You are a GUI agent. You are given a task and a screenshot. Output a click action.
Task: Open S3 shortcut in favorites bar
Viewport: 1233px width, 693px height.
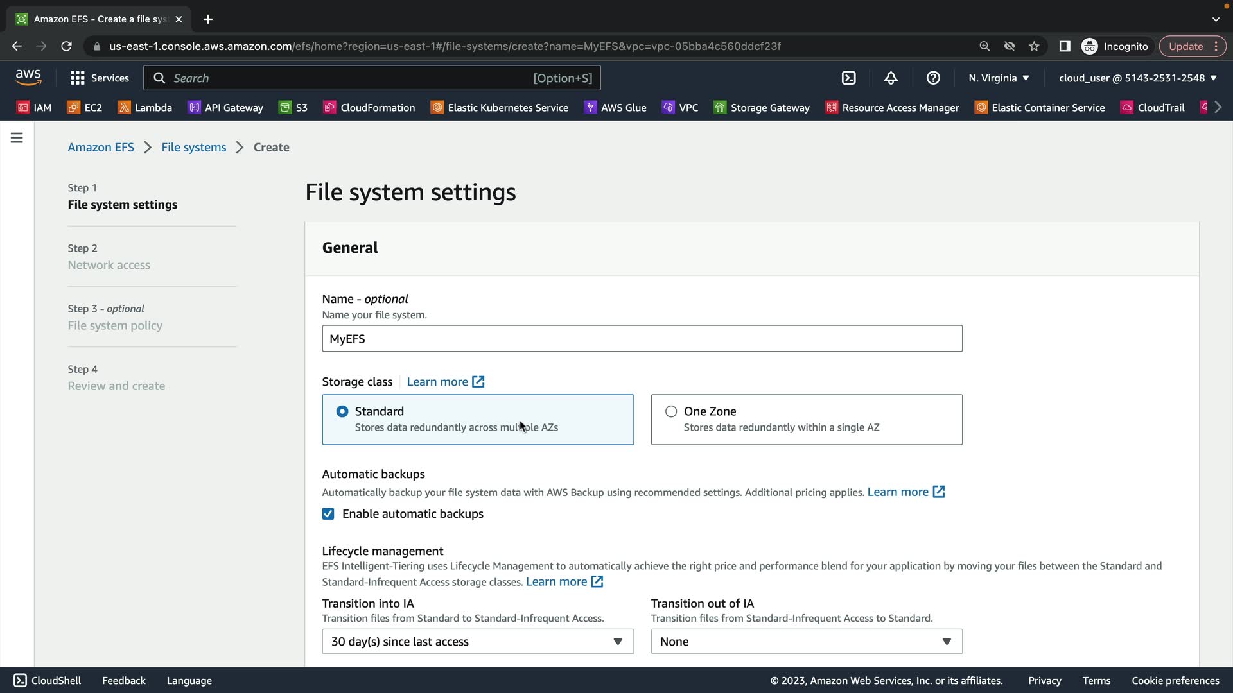point(293,108)
